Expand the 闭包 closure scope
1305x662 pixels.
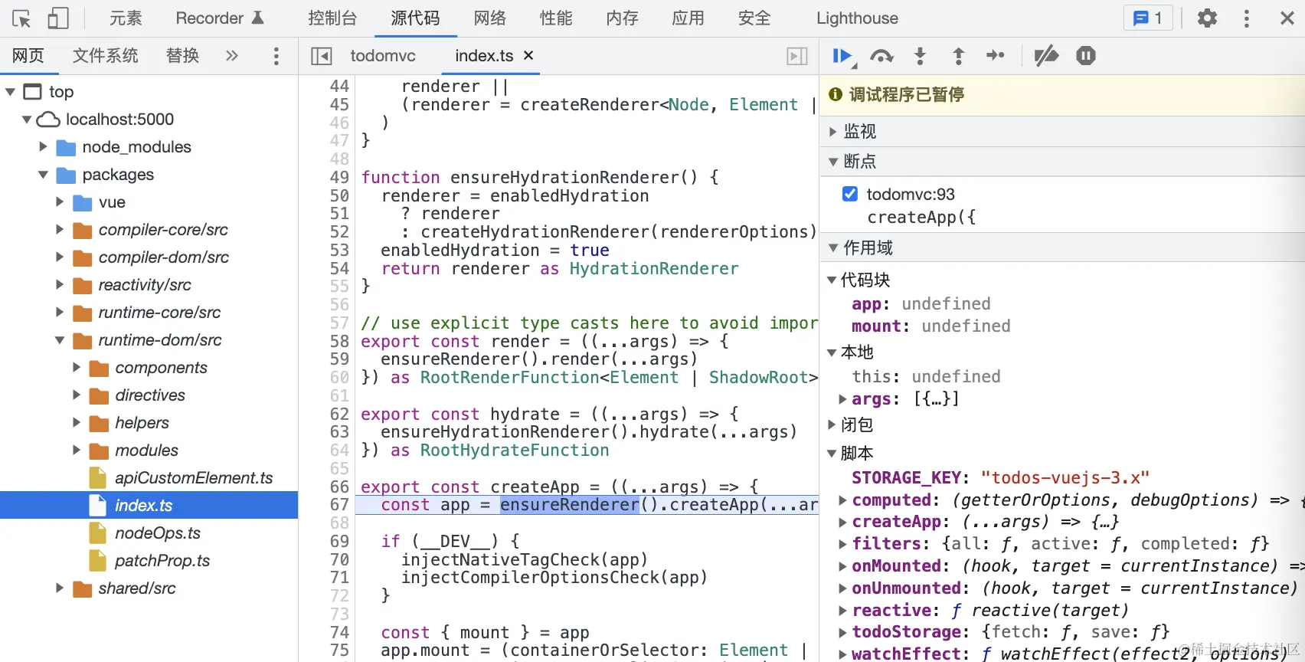click(x=832, y=424)
